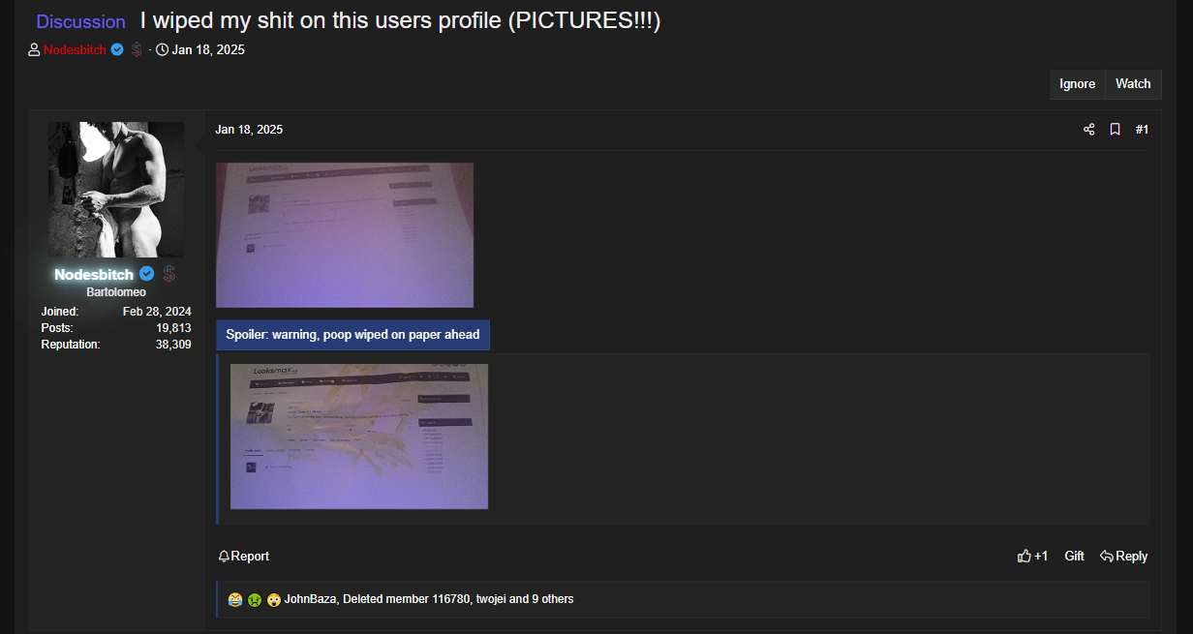The width and height of the screenshot is (1193, 634).
Task: Give a +1 like to the post
Action: point(1032,557)
